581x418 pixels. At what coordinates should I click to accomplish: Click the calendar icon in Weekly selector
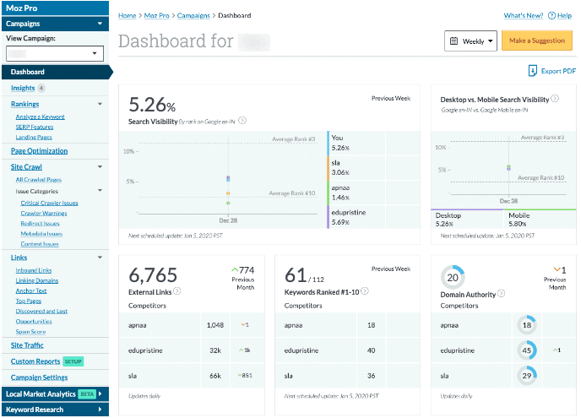click(x=454, y=41)
